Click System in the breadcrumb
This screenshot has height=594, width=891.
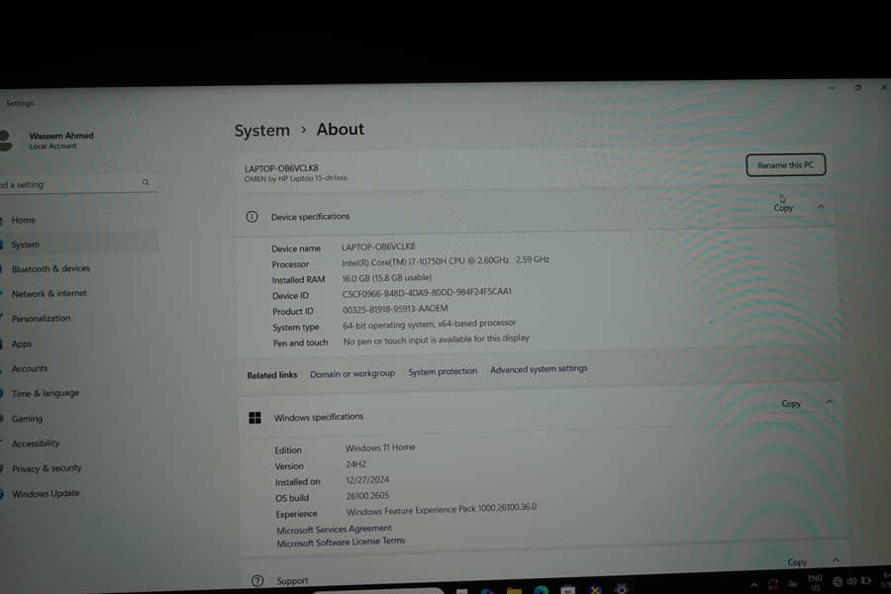pos(262,130)
